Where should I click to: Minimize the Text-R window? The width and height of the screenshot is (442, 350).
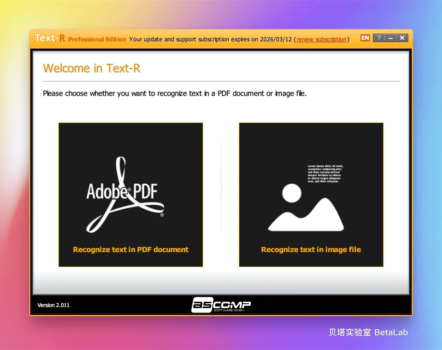390,38
